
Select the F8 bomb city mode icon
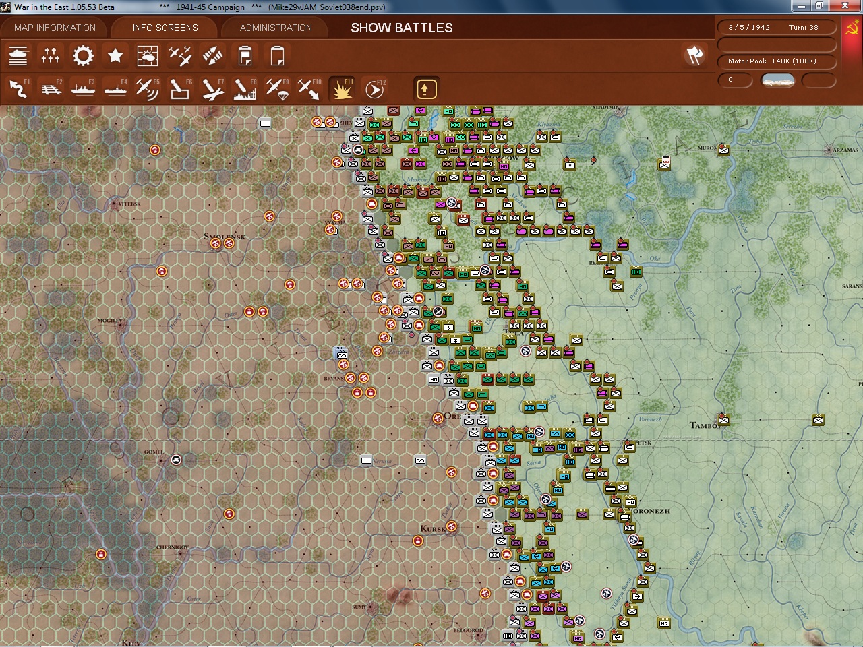245,89
